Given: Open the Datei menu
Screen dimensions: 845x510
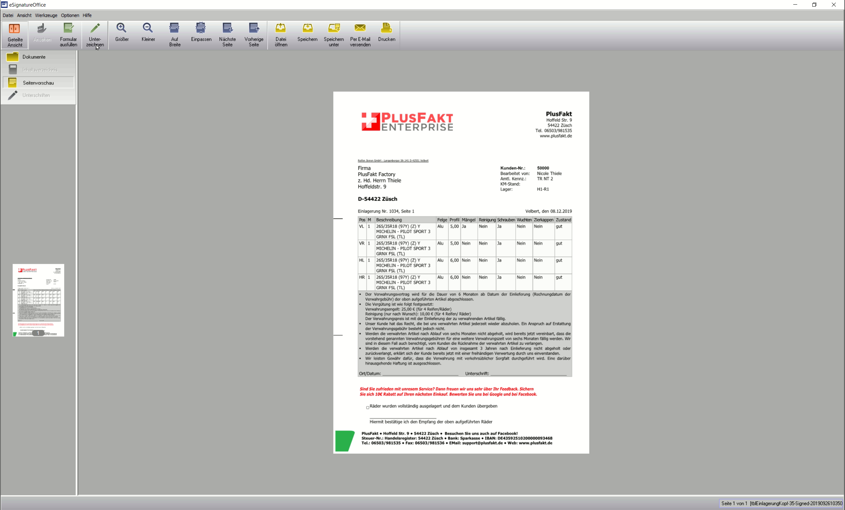Looking at the screenshot, I should click(x=8, y=16).
